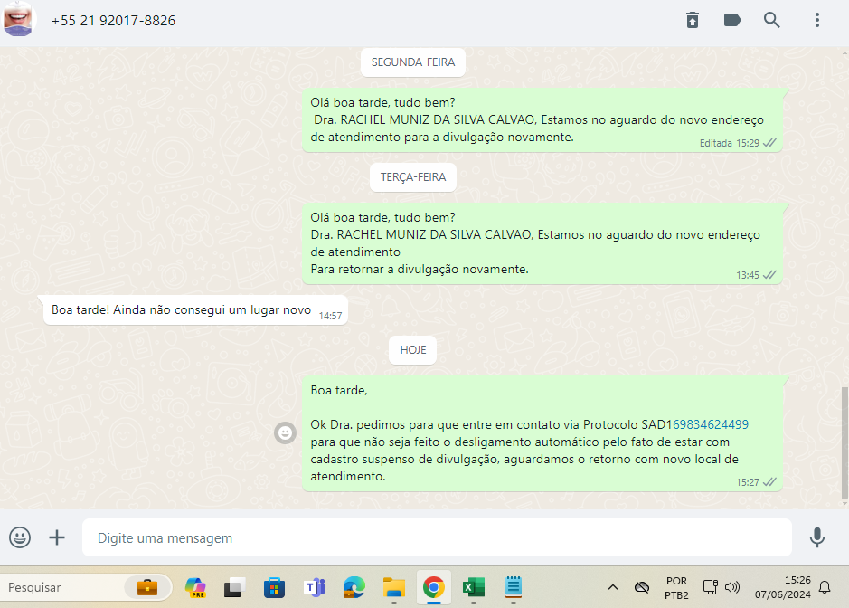Launch Microsoft Store from taskbar
The image size is (849, 608).
[274, 587]
